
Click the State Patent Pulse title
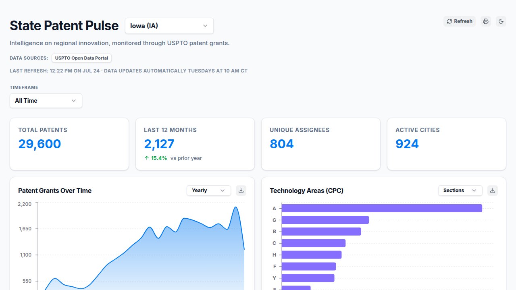[64, 26]
